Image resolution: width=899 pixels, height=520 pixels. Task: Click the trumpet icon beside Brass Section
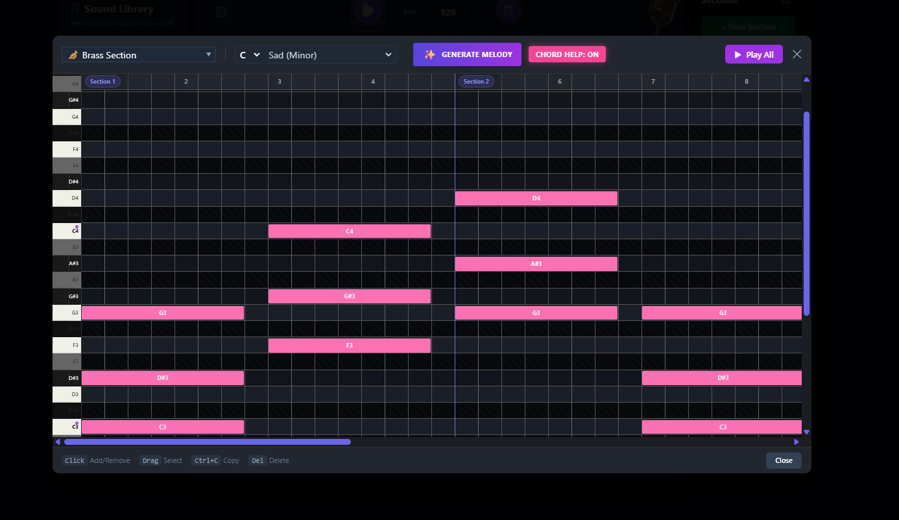pos(72,54)
